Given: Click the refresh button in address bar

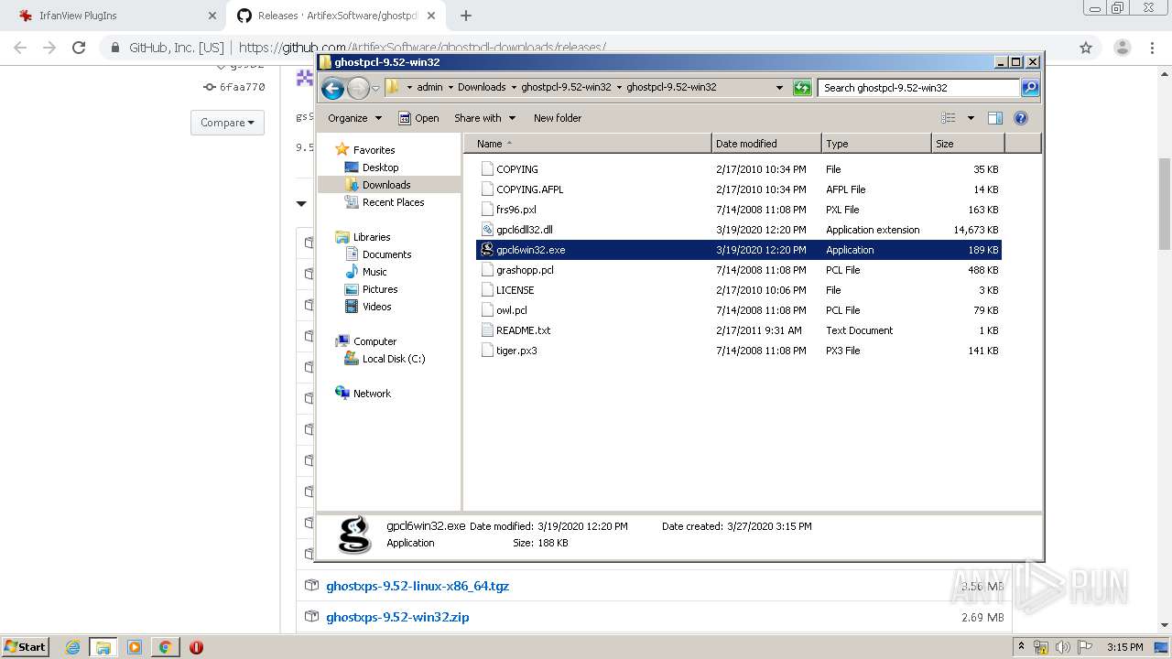Looking at the screenshot, I should (x=802, y=88).
